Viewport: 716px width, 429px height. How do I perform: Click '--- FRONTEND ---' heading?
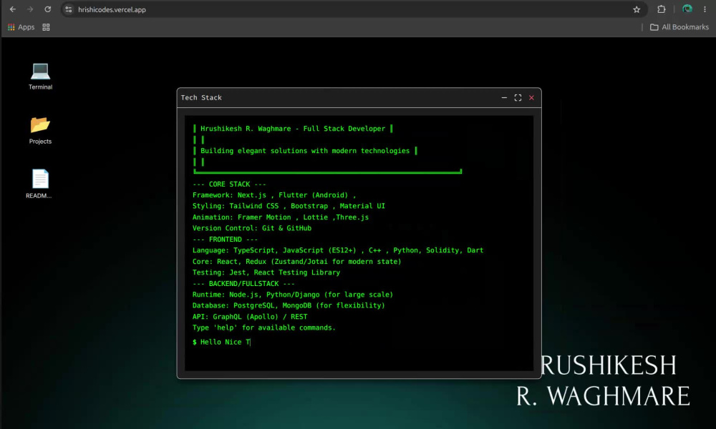click(x=225, y=240)
